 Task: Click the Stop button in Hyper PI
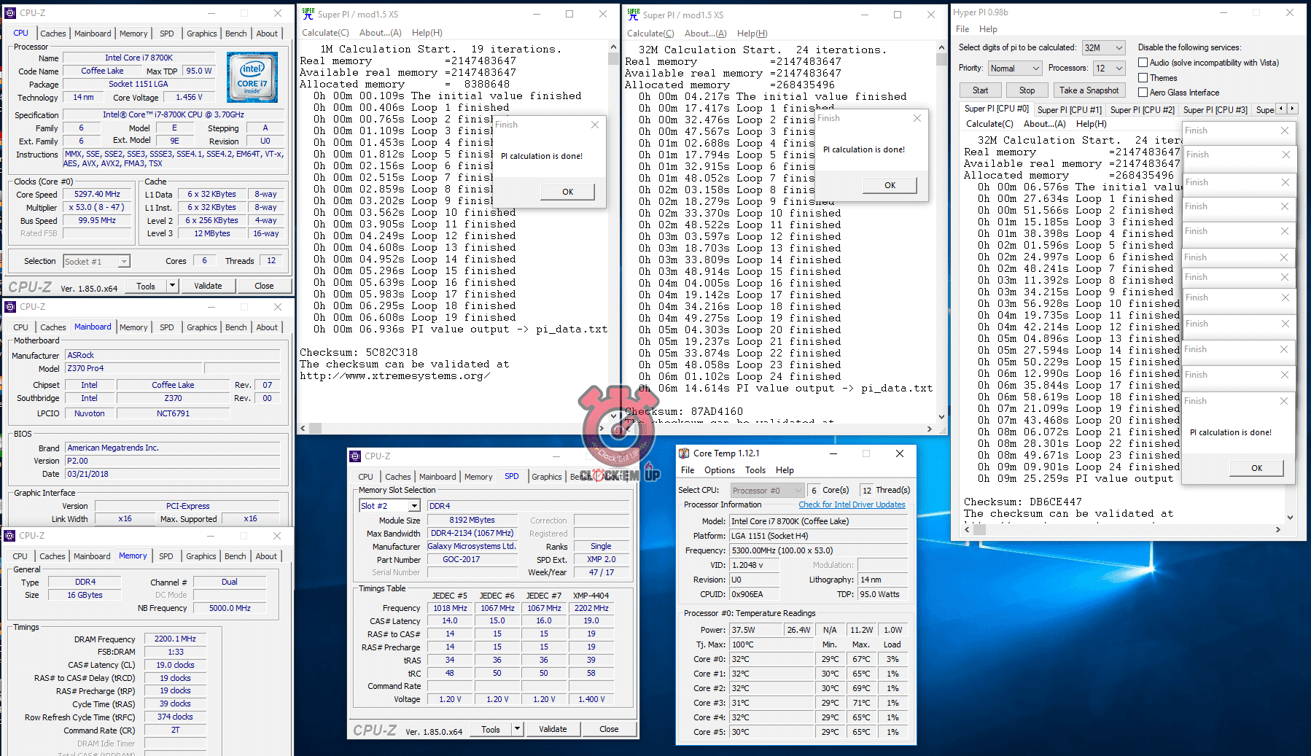(x=1027, y=90)
